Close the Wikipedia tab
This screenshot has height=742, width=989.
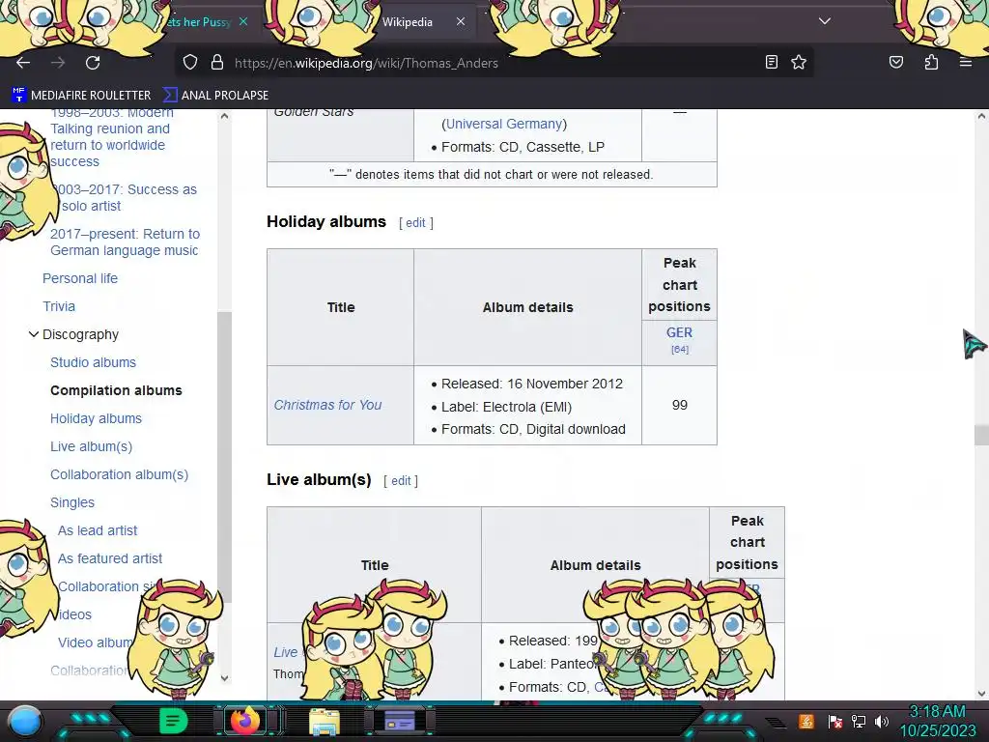click(461, 21)
